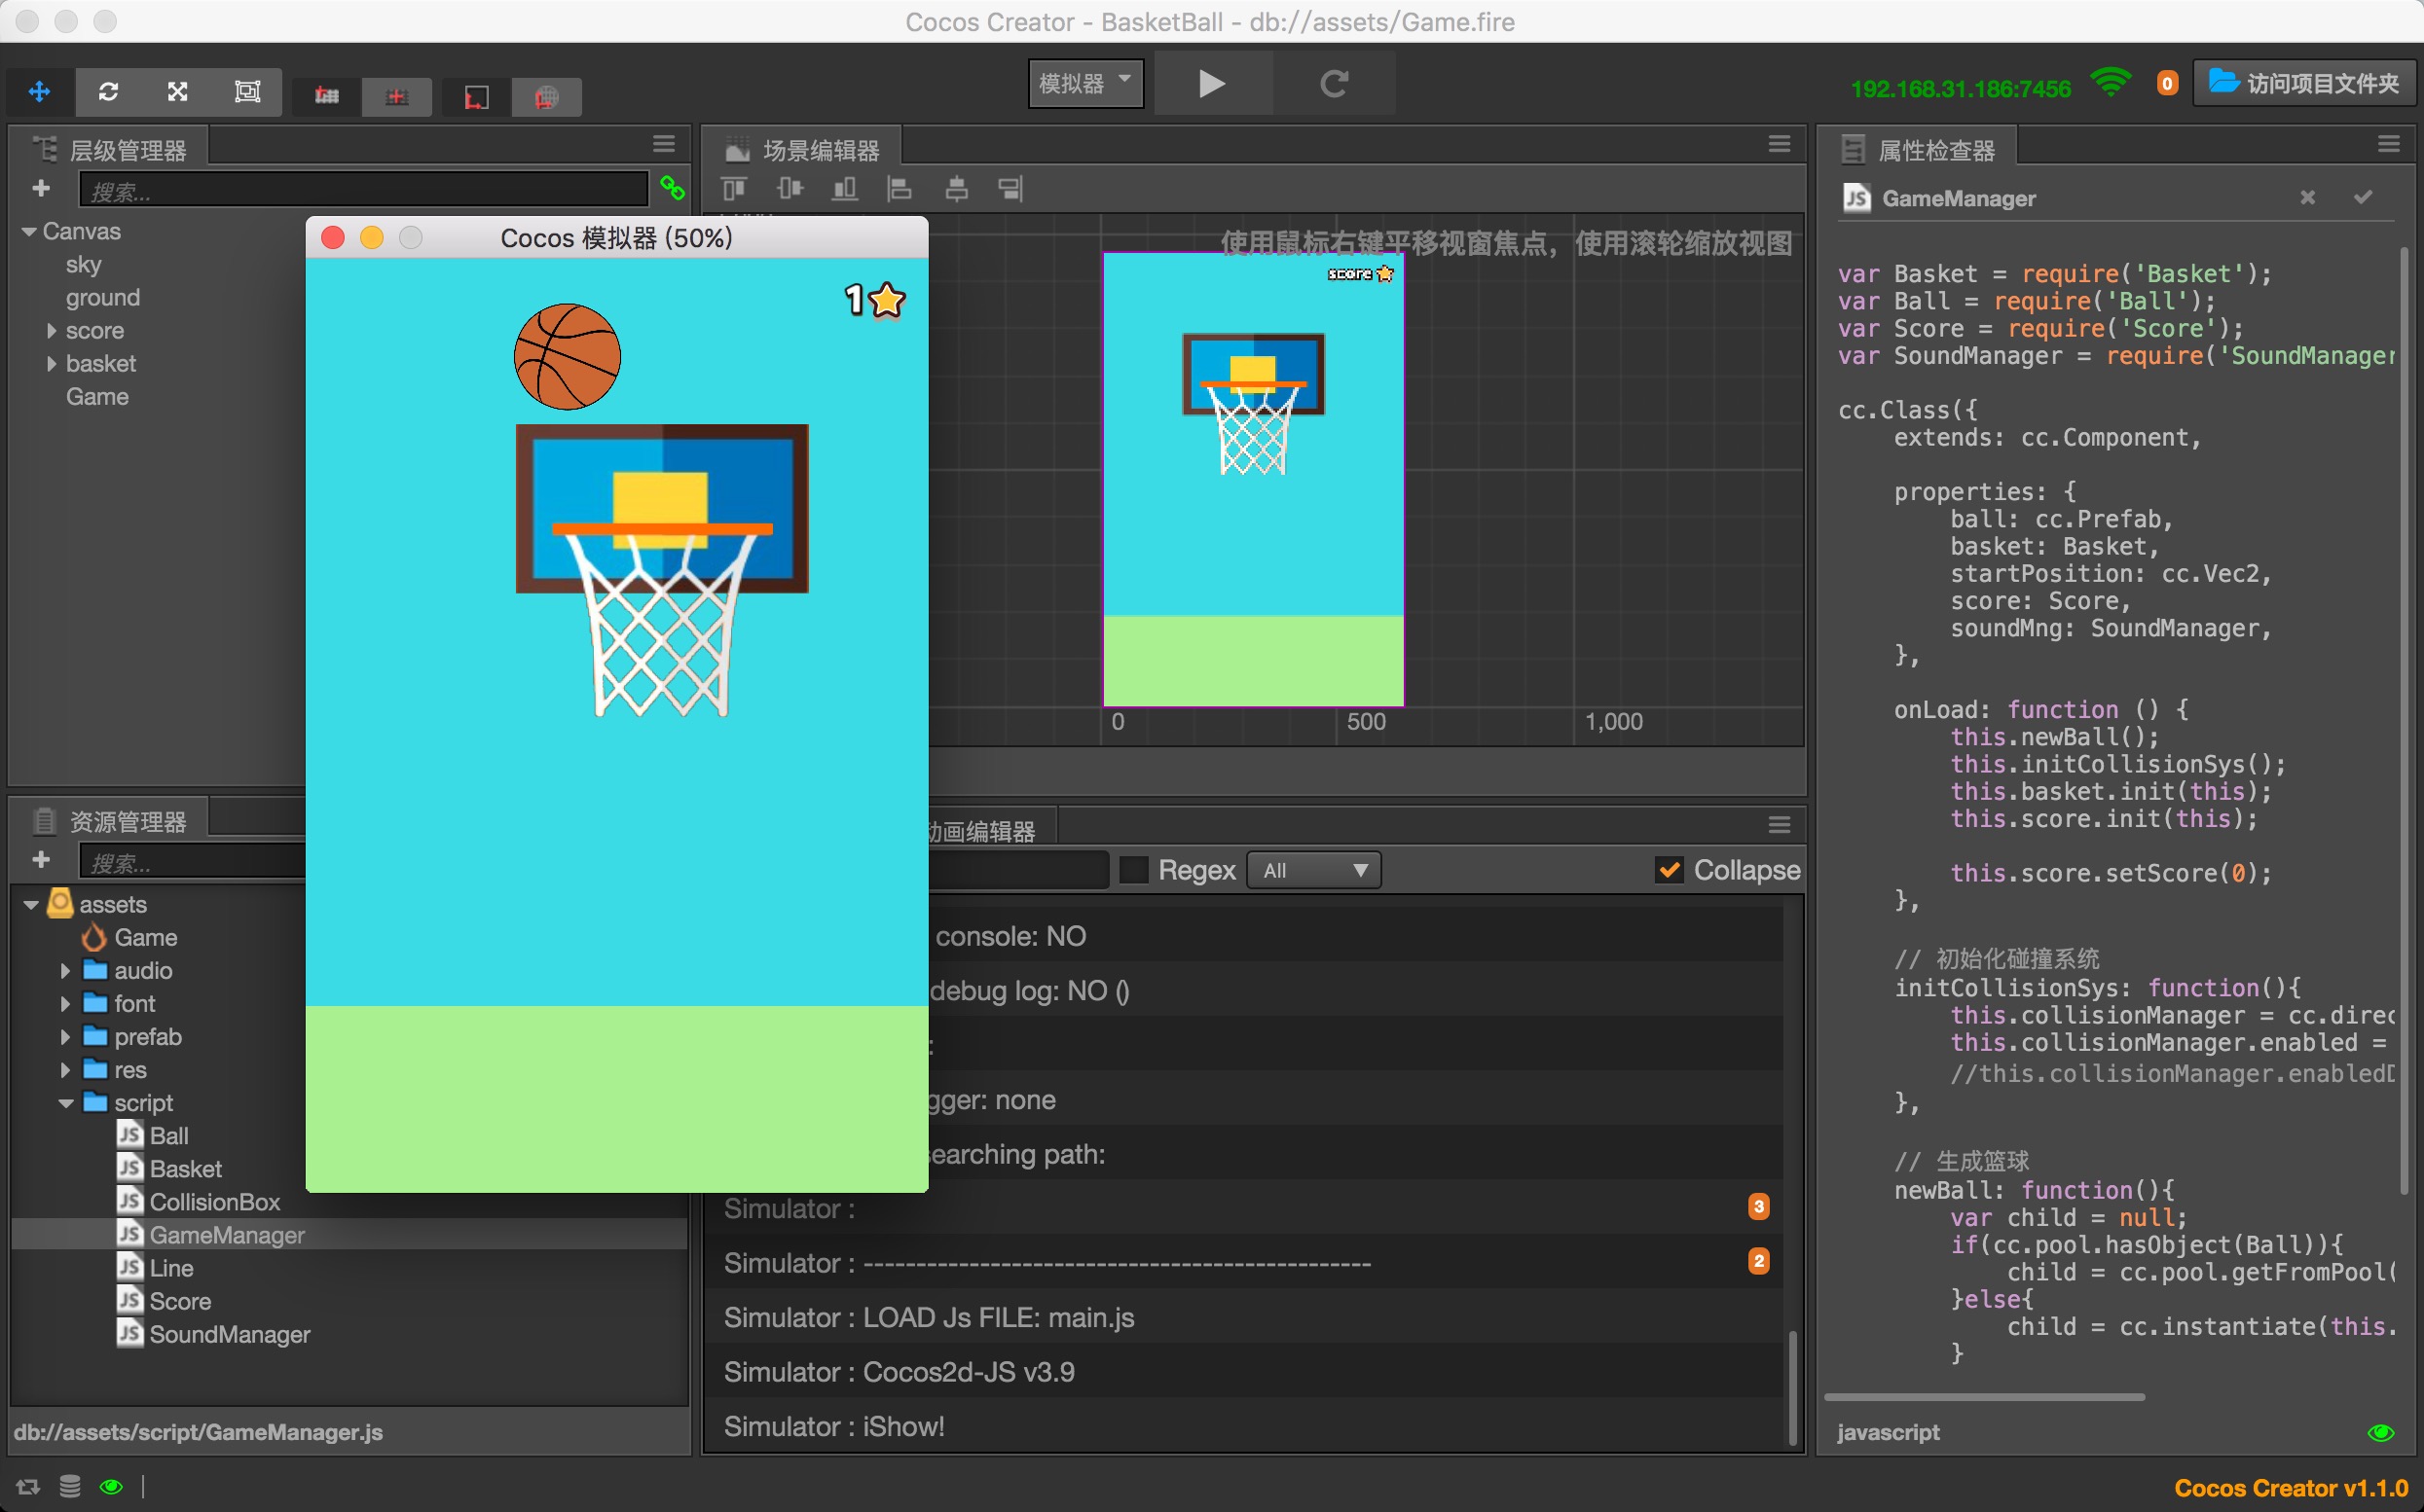Uncheck the Collapse checkbox

pos(1669,870)
